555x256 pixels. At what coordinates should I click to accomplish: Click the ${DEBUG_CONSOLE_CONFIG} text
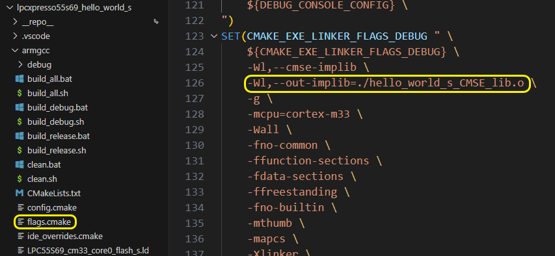(321, 5)
